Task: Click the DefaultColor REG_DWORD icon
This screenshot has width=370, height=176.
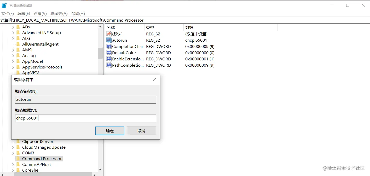Action: 108,53
